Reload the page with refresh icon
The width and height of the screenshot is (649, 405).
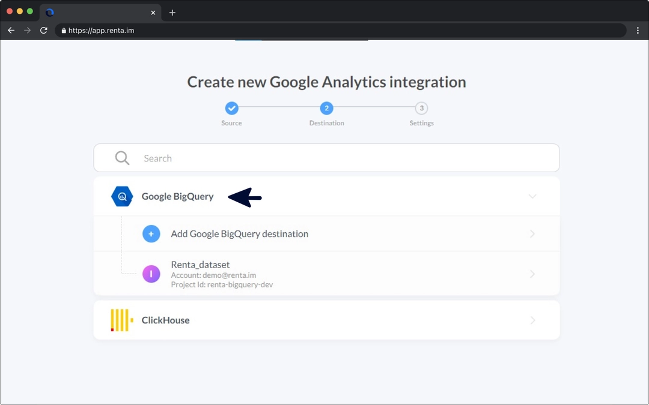point(43,31)
